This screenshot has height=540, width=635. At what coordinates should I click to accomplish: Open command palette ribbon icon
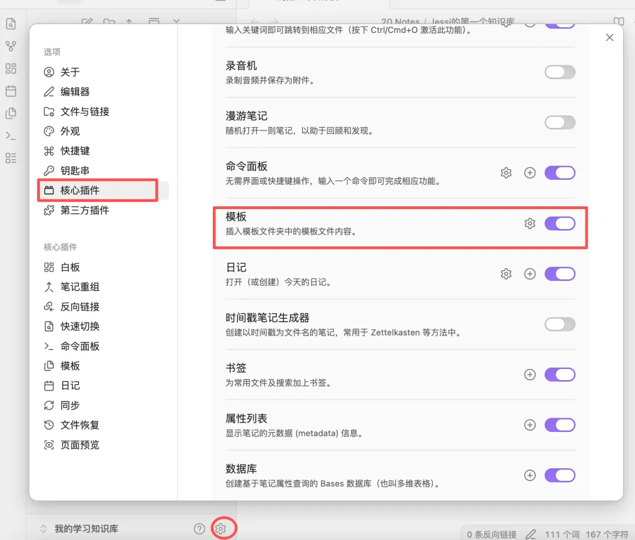point(11,136)
